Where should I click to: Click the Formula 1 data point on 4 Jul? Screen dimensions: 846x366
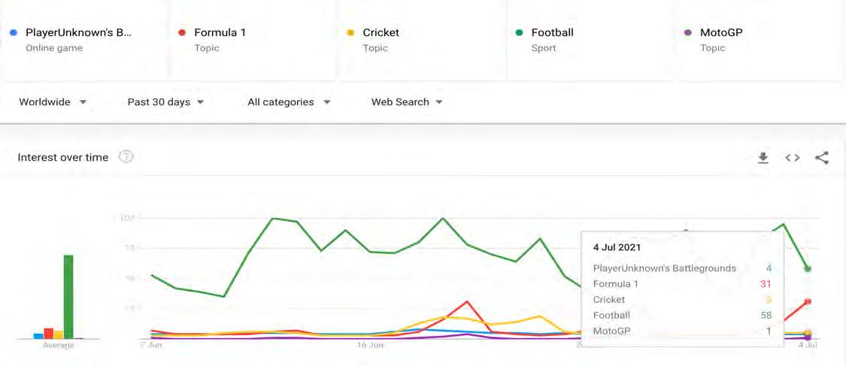pos(808,301)
